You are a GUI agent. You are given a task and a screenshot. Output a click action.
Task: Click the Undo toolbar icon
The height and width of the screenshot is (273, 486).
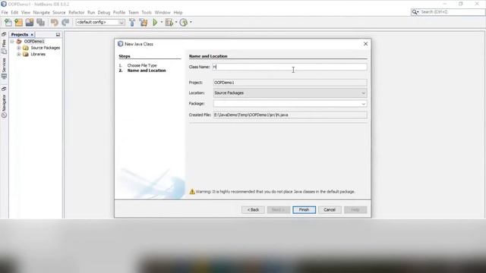click(54, 22)
